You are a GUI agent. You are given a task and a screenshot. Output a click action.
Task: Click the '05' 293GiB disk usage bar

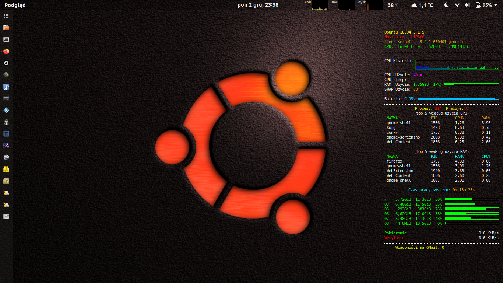click(472, 209)
